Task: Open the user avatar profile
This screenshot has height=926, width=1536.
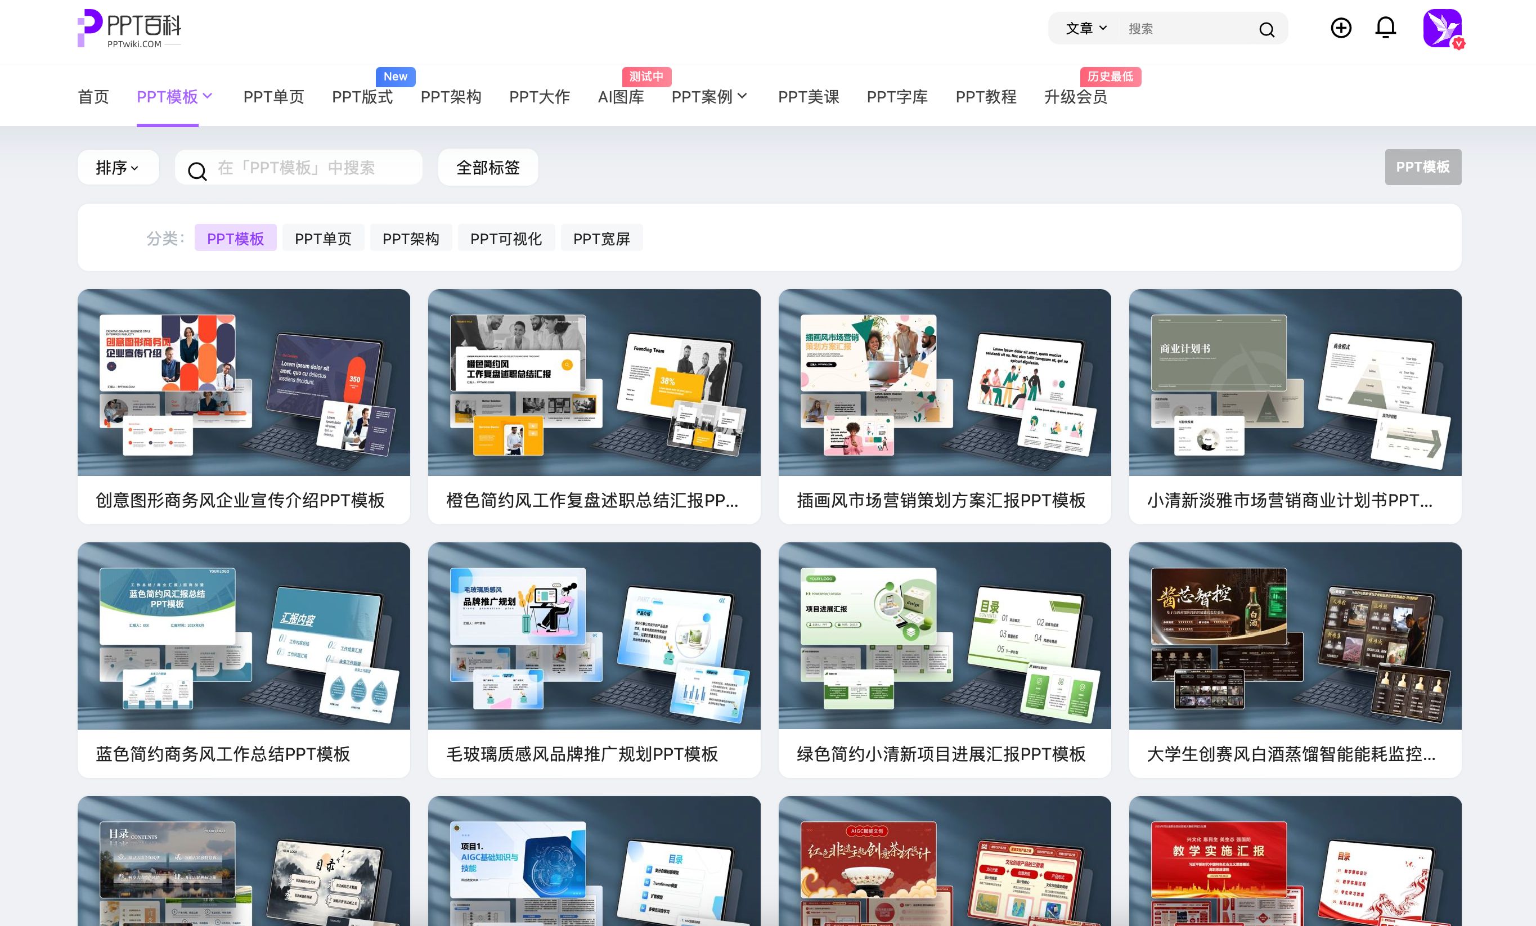Action: (1442, 28)
